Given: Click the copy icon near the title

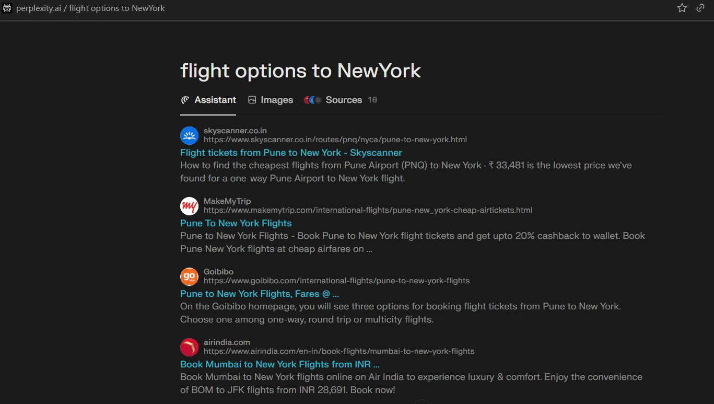Looking at the screenshot, I should 633,71.
